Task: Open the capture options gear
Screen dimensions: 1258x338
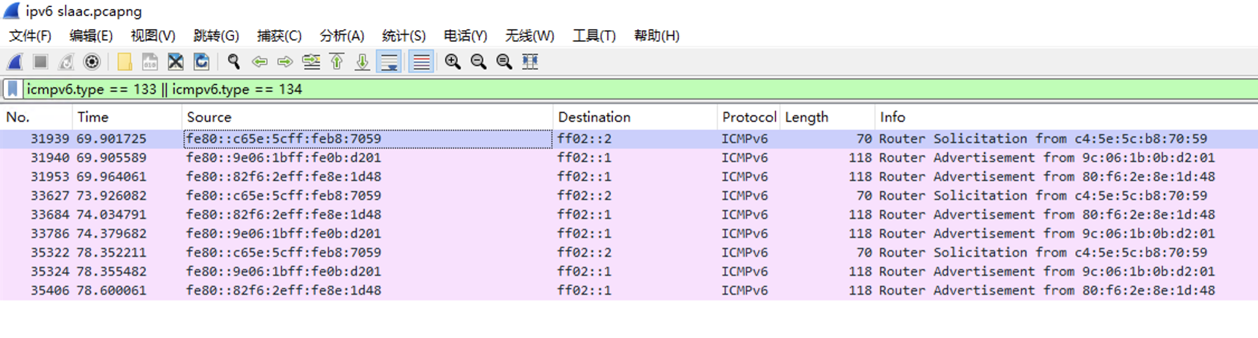Action: 92,61
